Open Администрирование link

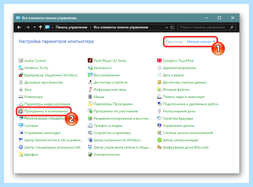pyautogui.click(x=180, y=68)
